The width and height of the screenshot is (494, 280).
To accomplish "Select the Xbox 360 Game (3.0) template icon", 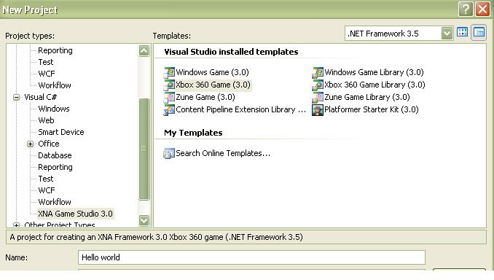I will pos(169,85).
